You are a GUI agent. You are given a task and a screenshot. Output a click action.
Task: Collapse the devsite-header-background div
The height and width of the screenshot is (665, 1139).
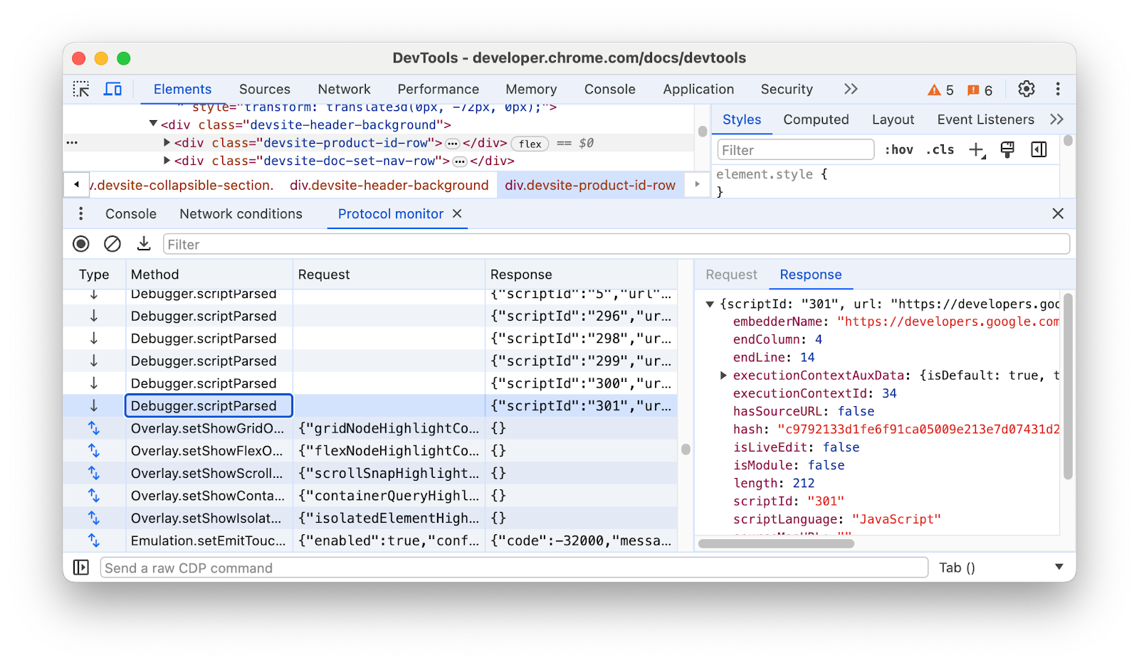152,124
